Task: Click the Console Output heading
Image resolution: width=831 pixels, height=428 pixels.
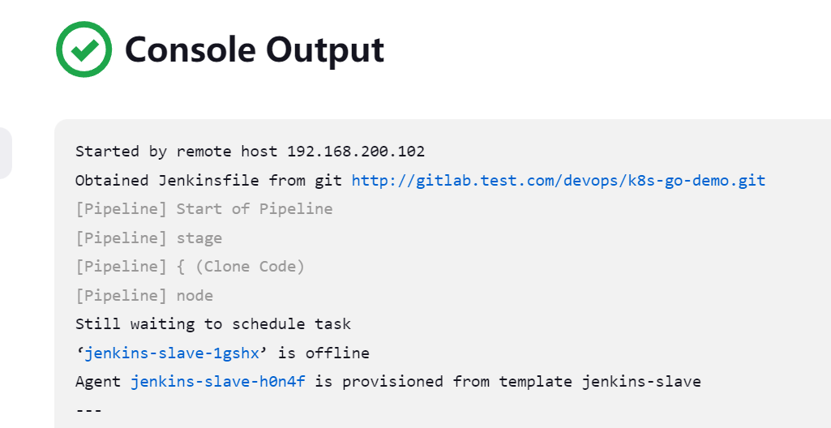Action: 255,50
